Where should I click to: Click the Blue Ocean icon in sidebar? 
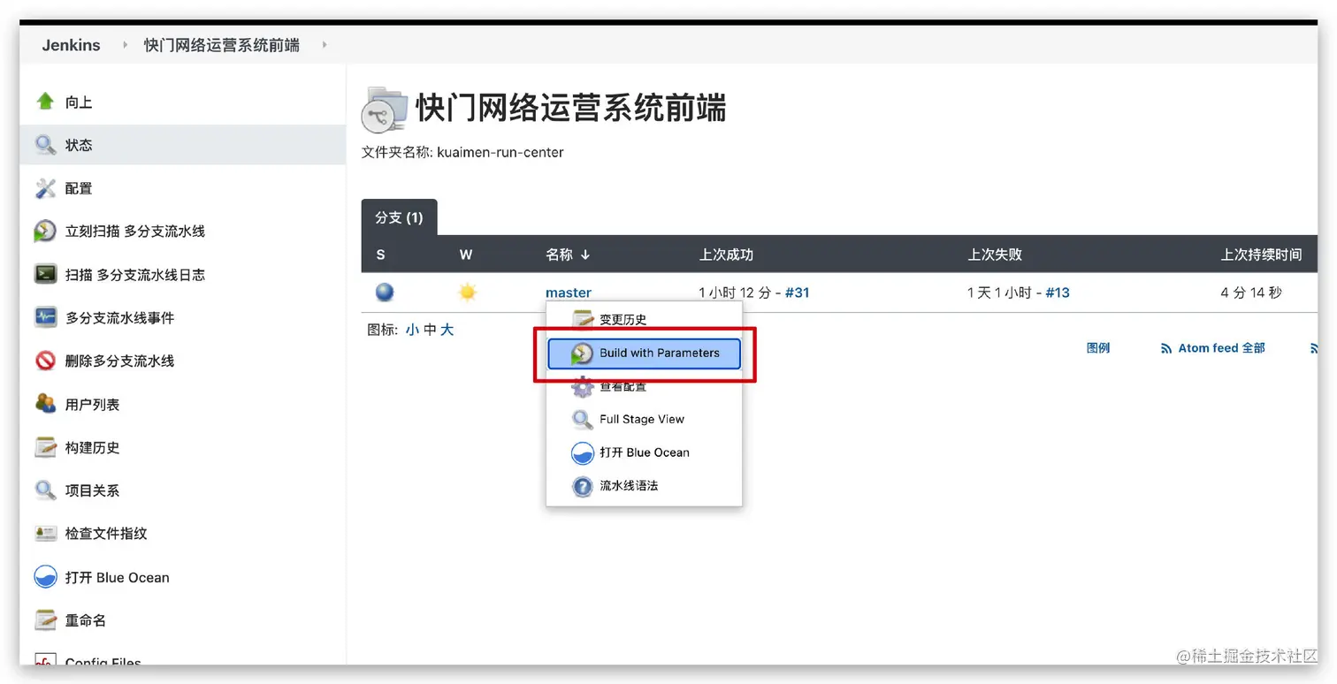pos(45,577)
